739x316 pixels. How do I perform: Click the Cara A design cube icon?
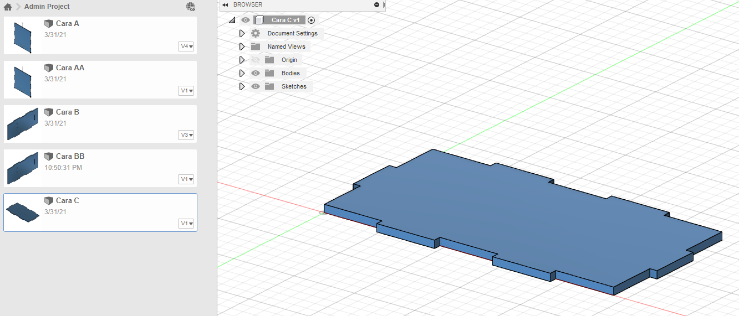(x=48, y=23)
